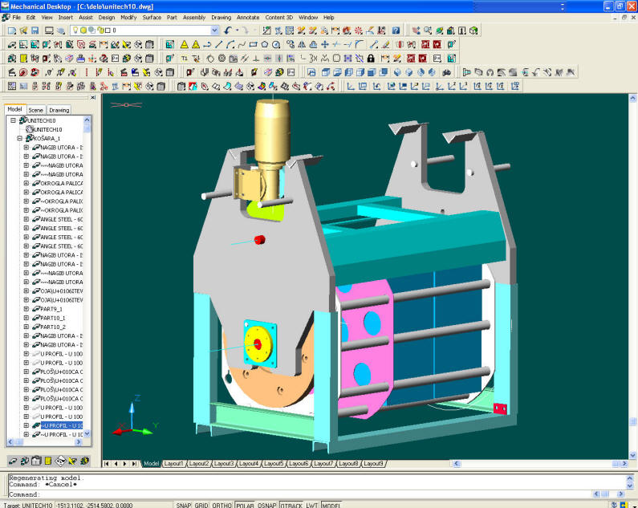Screen dimensions: 638x508
Task: Collapse the UNITECH10 root node
Action: click(13, 120)
